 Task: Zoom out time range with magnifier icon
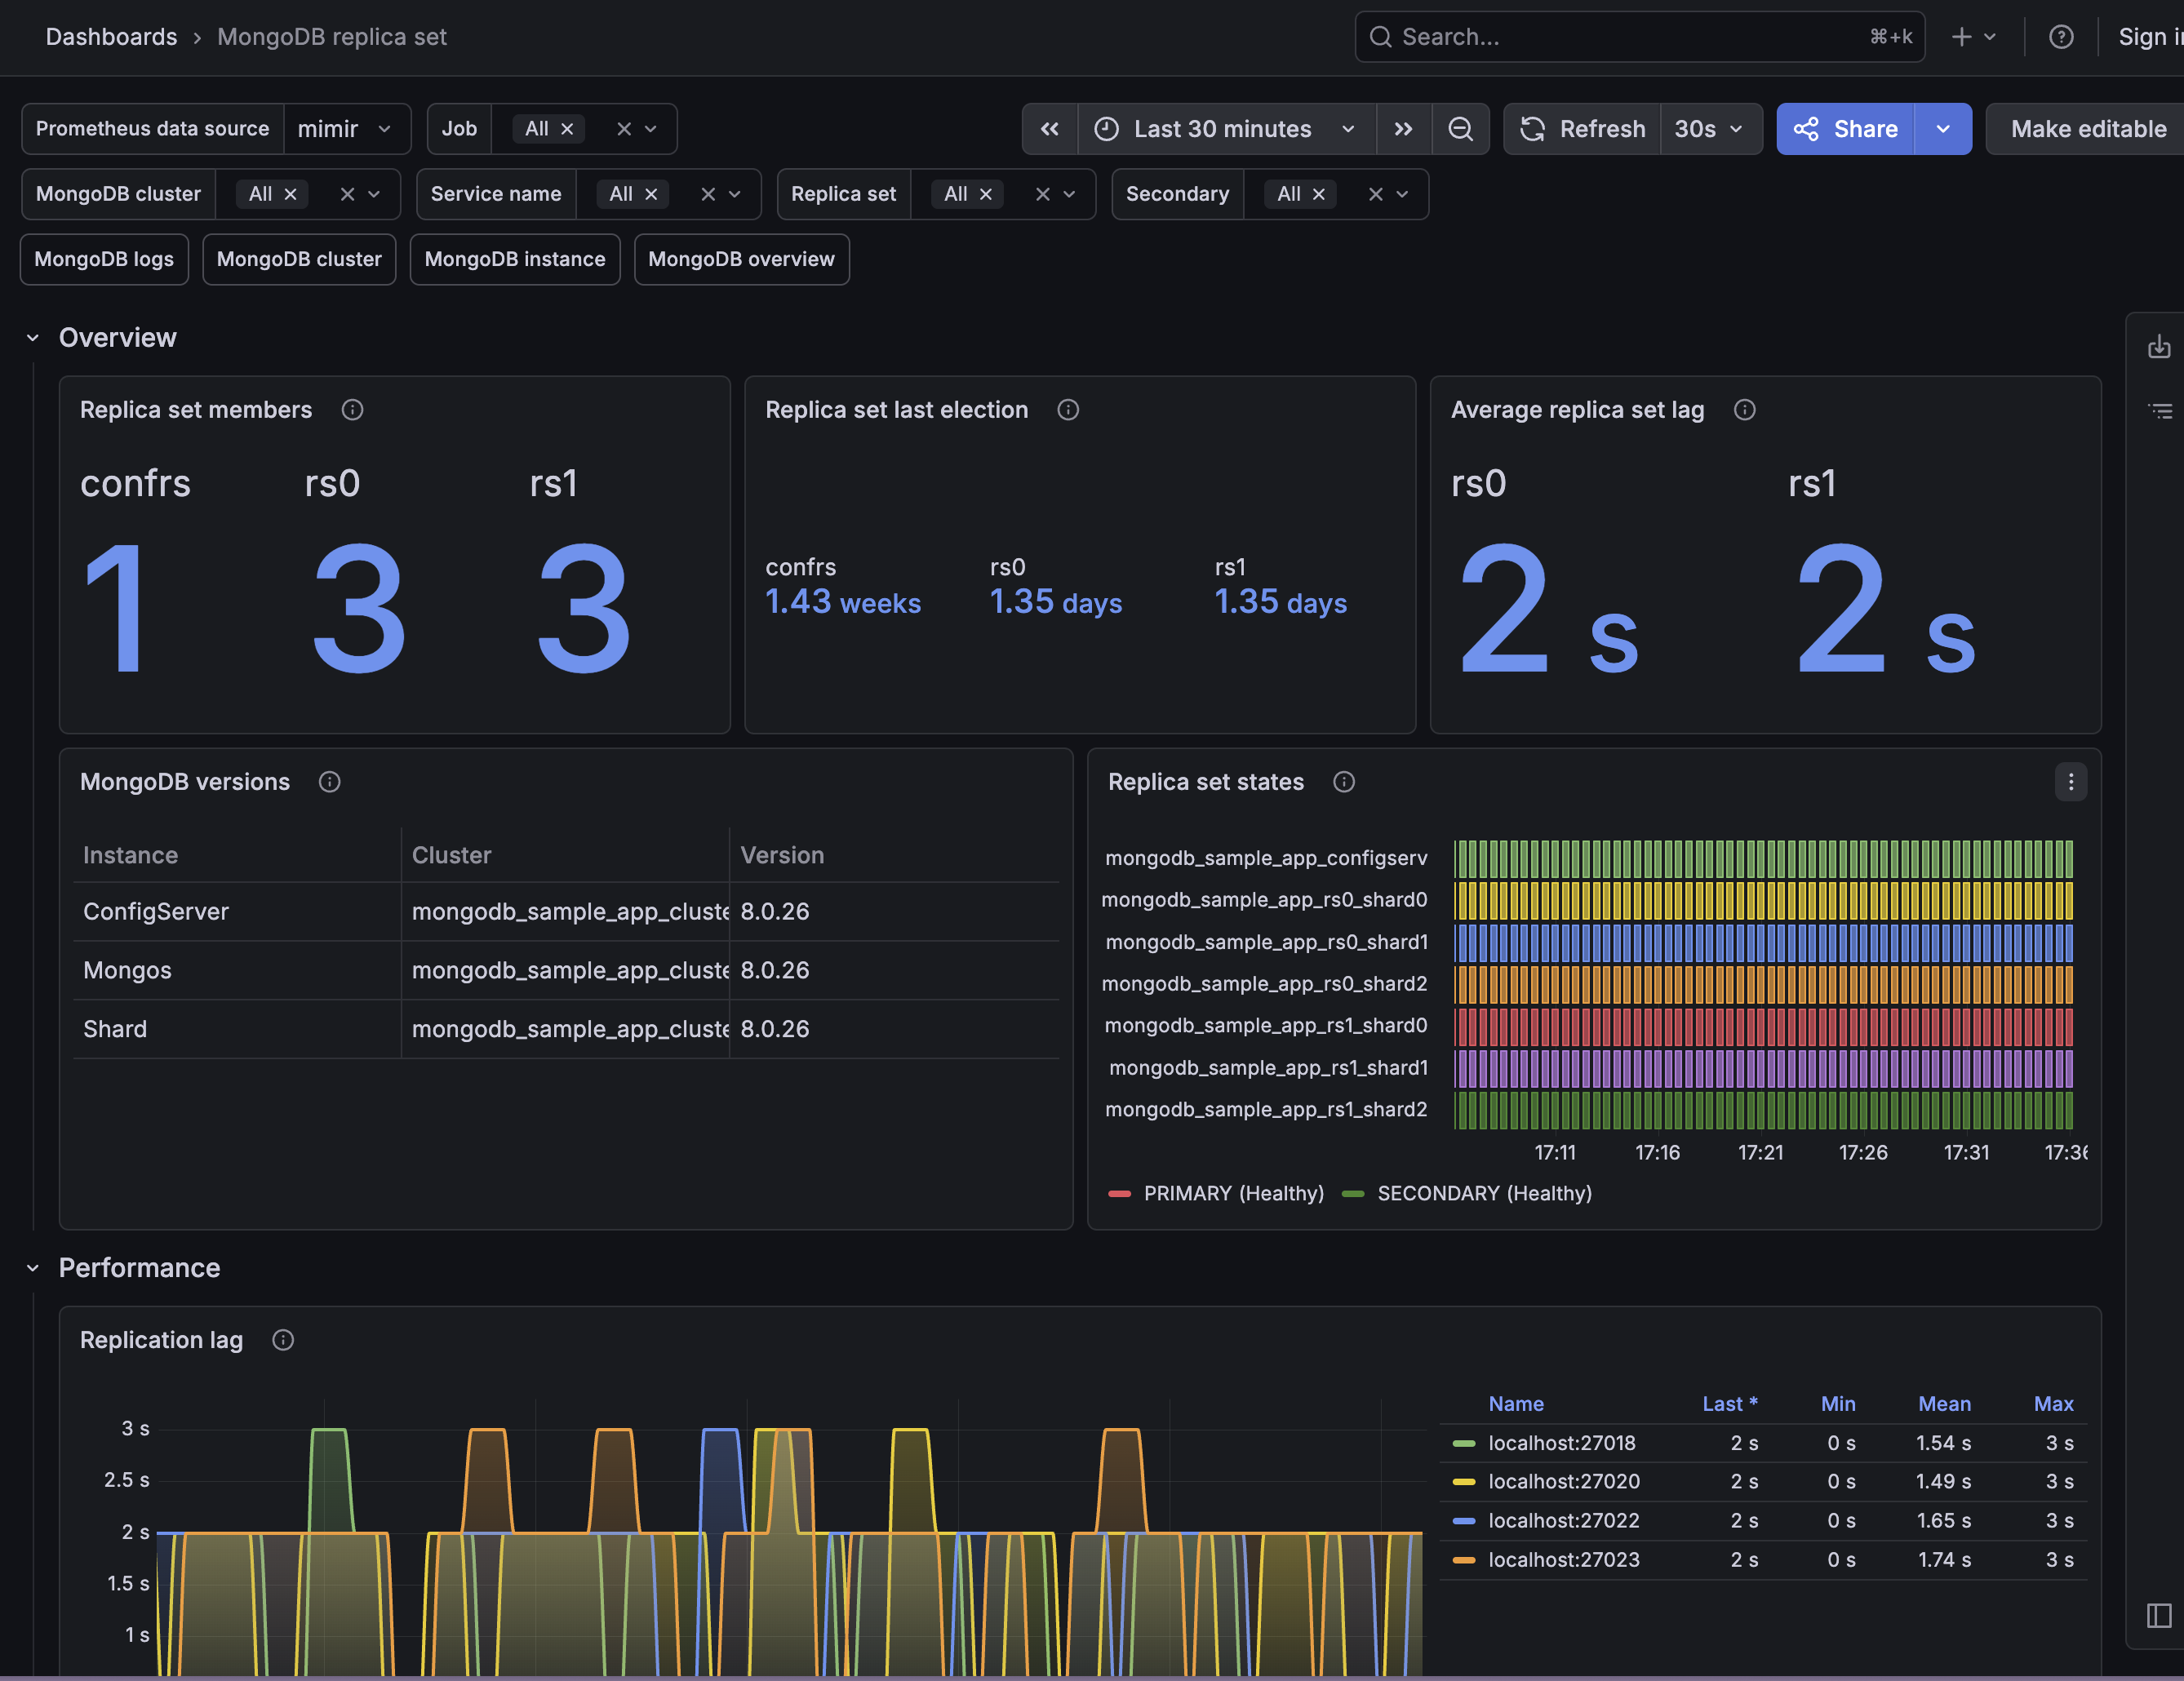[x=1460, y=129]
